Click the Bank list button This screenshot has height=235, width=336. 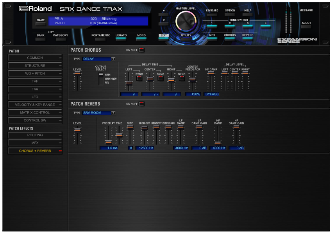(x=41, y=39)
